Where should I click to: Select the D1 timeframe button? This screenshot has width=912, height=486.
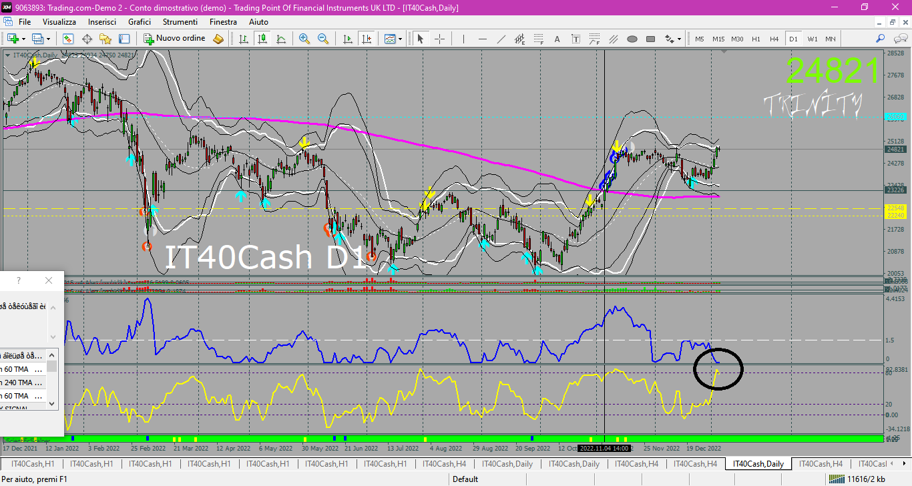point(793,39)
